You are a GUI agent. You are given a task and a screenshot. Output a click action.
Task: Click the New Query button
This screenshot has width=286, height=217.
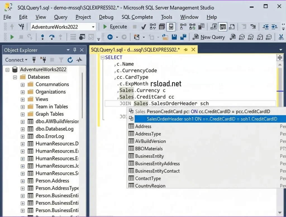(209, 37)
